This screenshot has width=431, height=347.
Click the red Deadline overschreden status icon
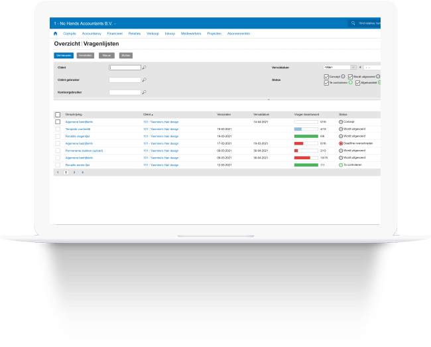pos(341,143)
